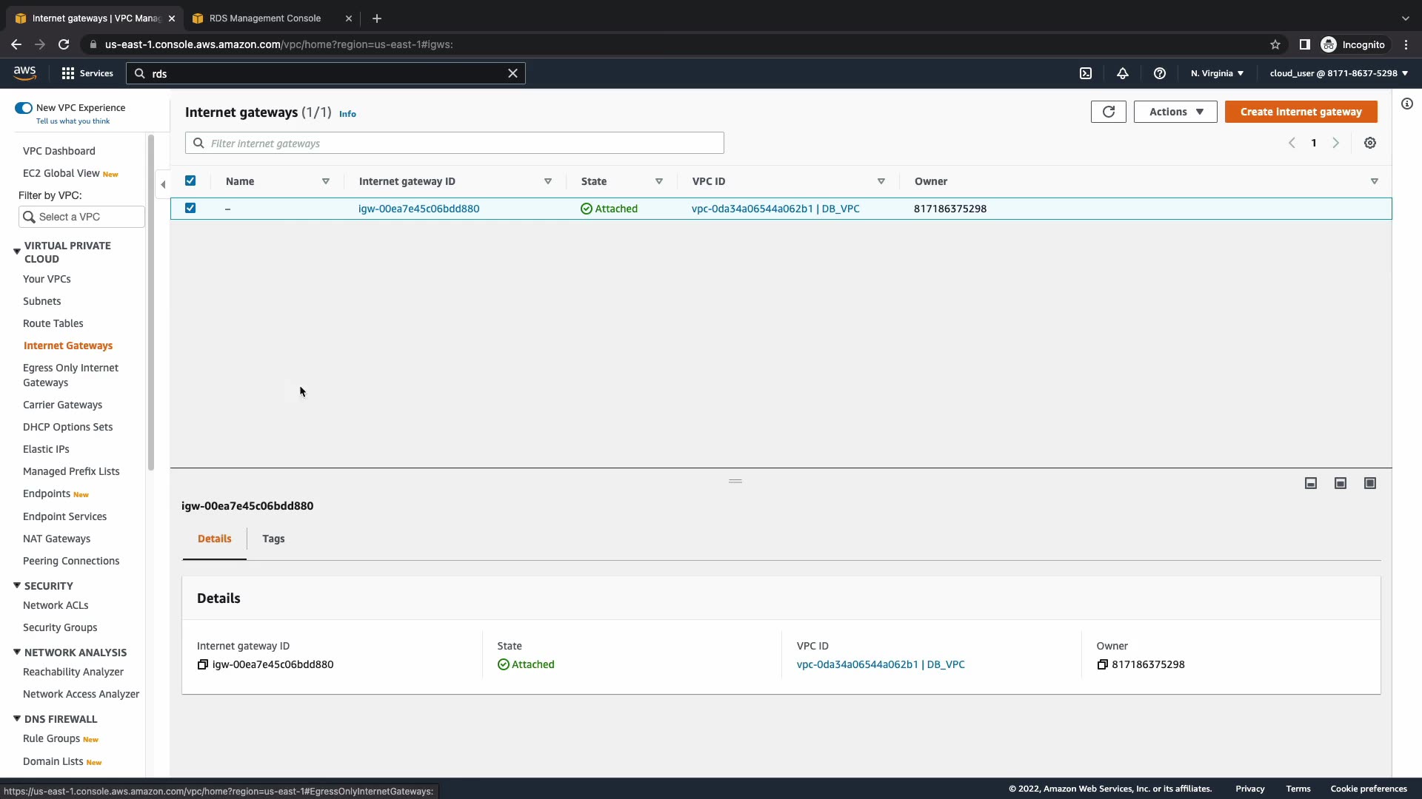Open the N. Virginia region selector
The width and height of the screenshot is (1422, 799).
pyautogui.click(x=1217, y=73)
